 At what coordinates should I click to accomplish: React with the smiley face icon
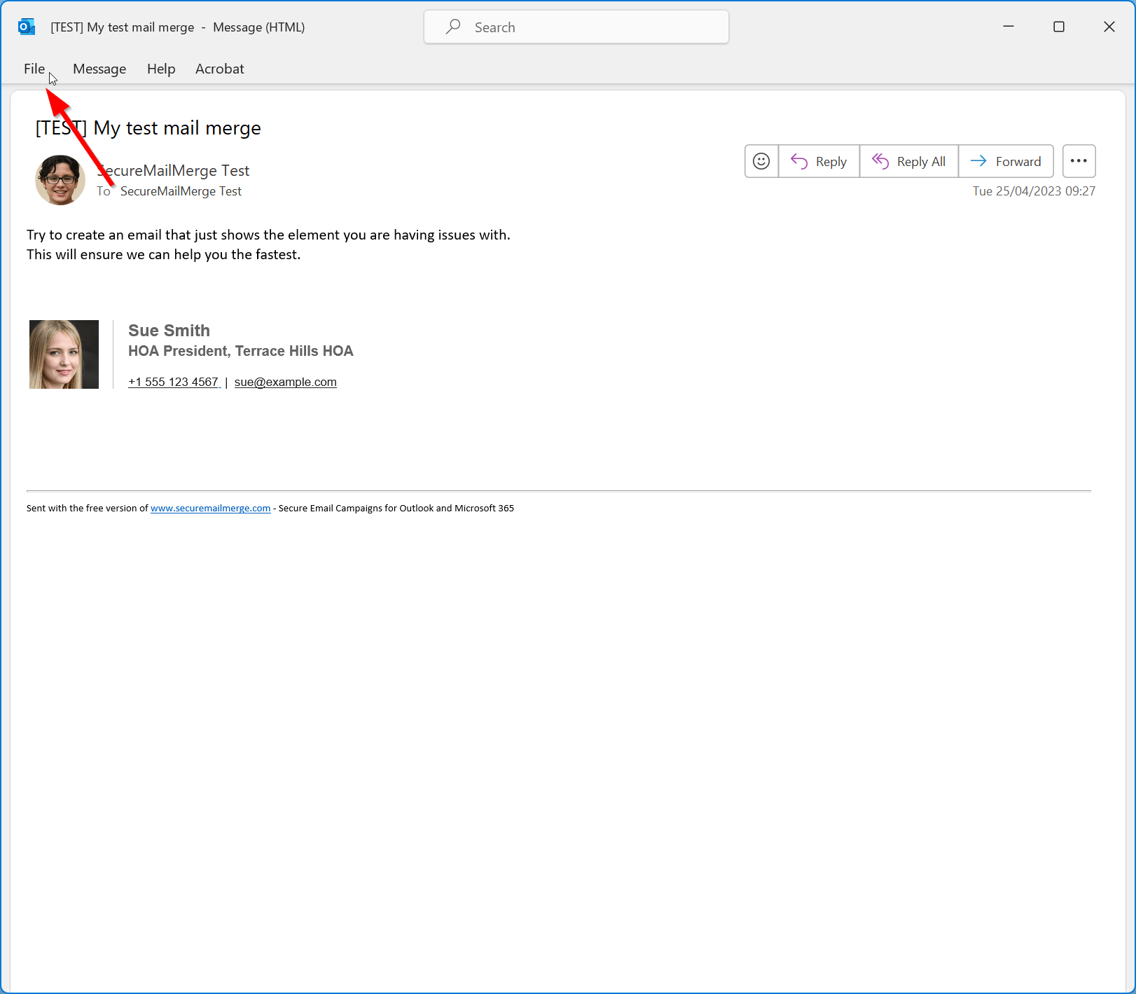point(761,161)
